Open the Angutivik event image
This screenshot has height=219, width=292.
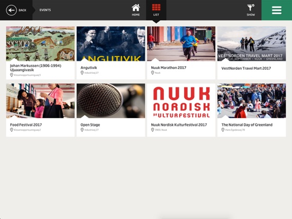click(x=111, y=43)
